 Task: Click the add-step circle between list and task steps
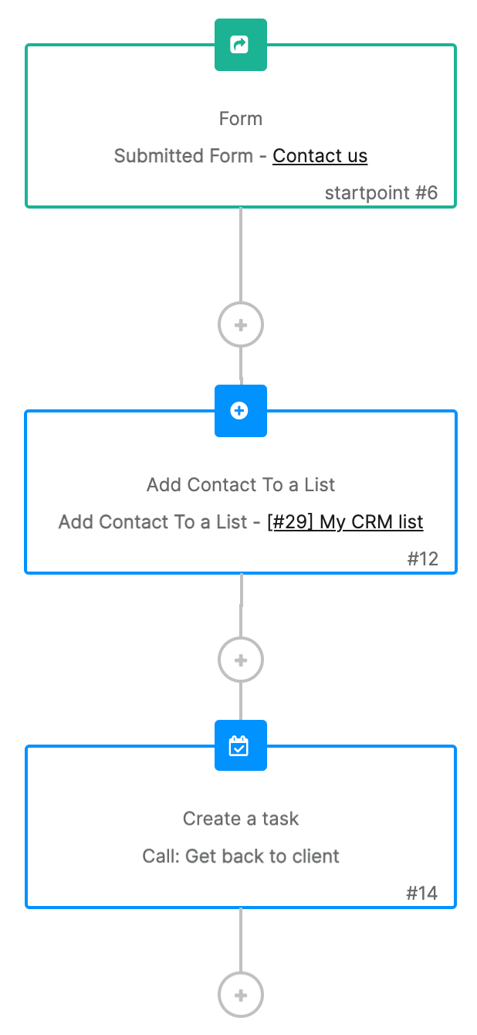point(240,660)
